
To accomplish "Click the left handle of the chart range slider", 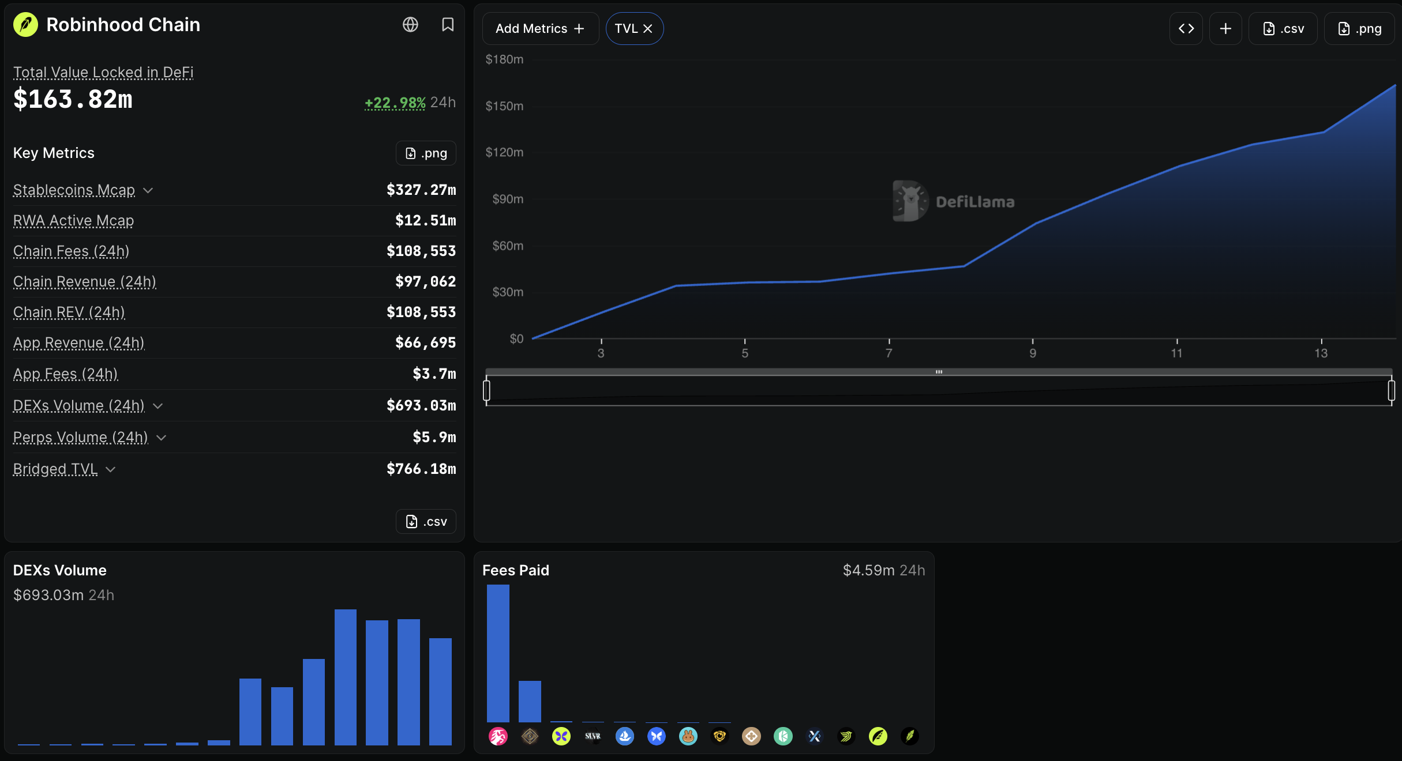I will (486, 390).
